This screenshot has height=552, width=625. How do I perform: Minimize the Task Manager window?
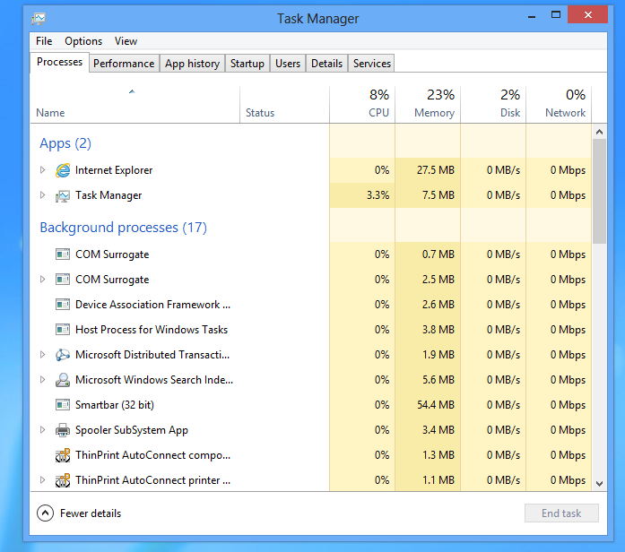click(532, 16)
